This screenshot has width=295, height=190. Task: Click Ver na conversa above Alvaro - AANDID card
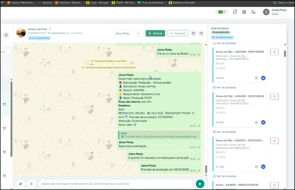(x=225, y=176)
